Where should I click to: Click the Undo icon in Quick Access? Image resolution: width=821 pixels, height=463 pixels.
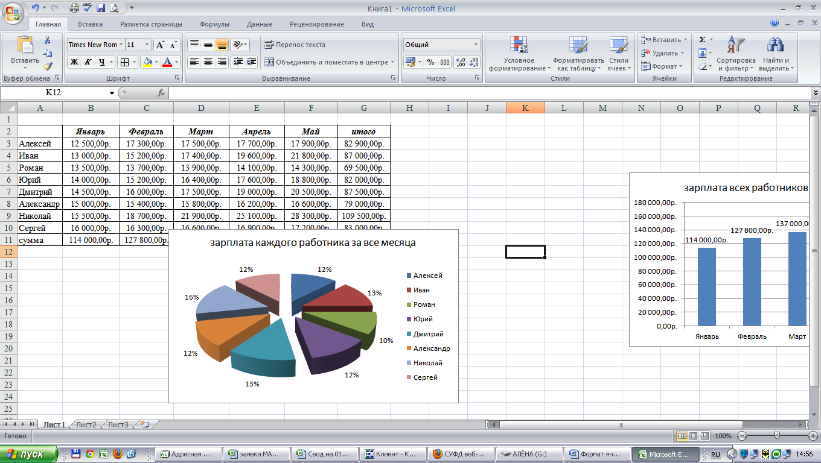[35, 8]
